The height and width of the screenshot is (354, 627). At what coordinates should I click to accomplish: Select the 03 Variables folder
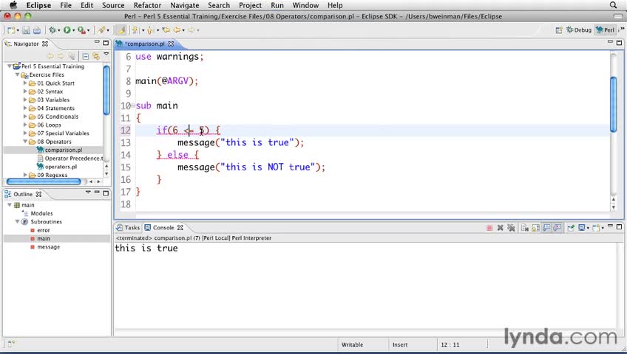coord(50,100)
